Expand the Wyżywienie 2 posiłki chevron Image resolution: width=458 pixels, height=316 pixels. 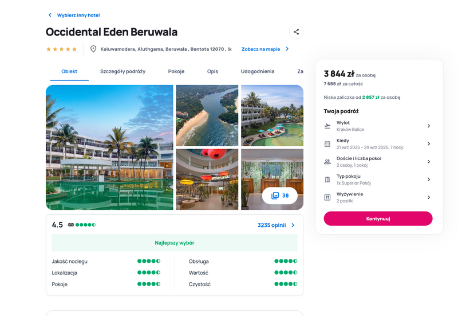(429, 197)
